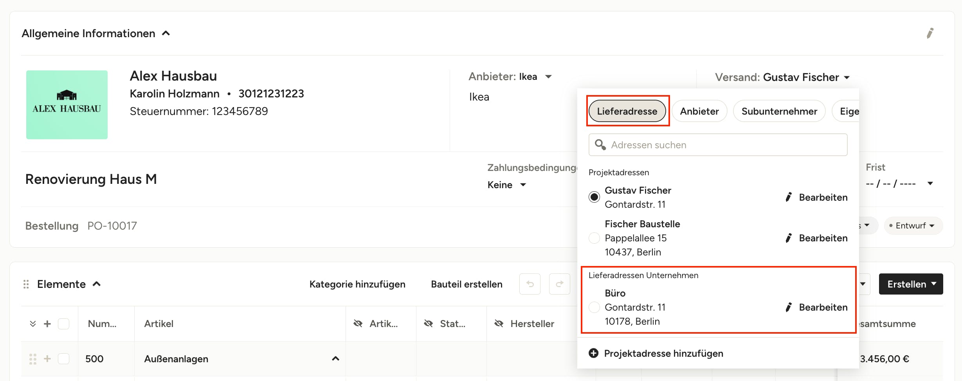The width and height of the screenshot is (962, 381).
Task: Click the plus icon in table header
Action: (47, 323)
